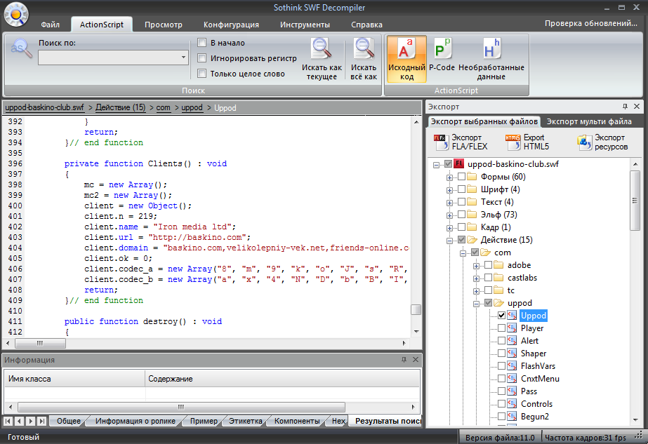Switch to Source Code view icon
The width and height of the screenshot is (648, 444).
pyautogui.click(x=406, y=49)
